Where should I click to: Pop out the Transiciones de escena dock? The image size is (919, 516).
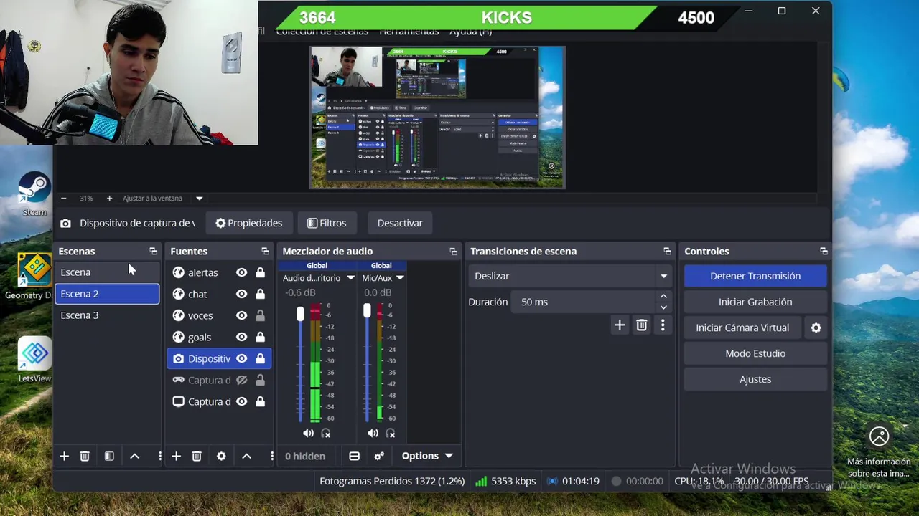667,251
